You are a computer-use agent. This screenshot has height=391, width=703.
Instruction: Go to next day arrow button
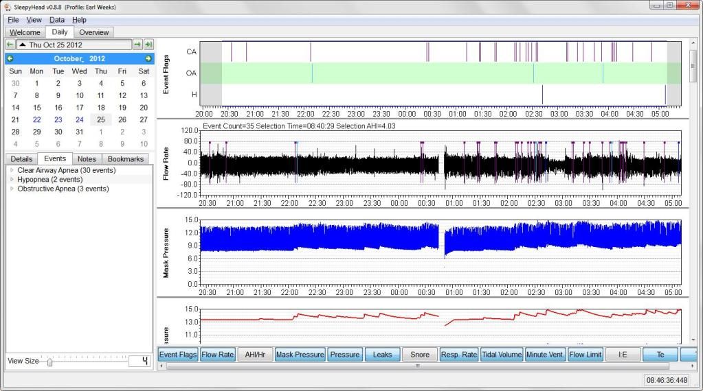(137, 45)
